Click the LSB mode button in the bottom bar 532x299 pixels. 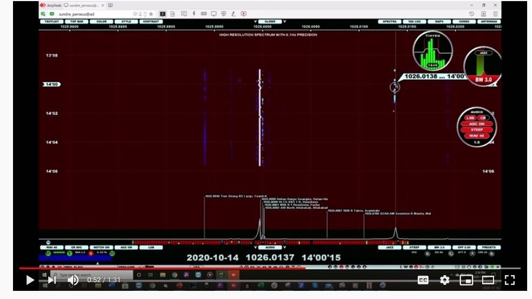[x=151, y=247]
